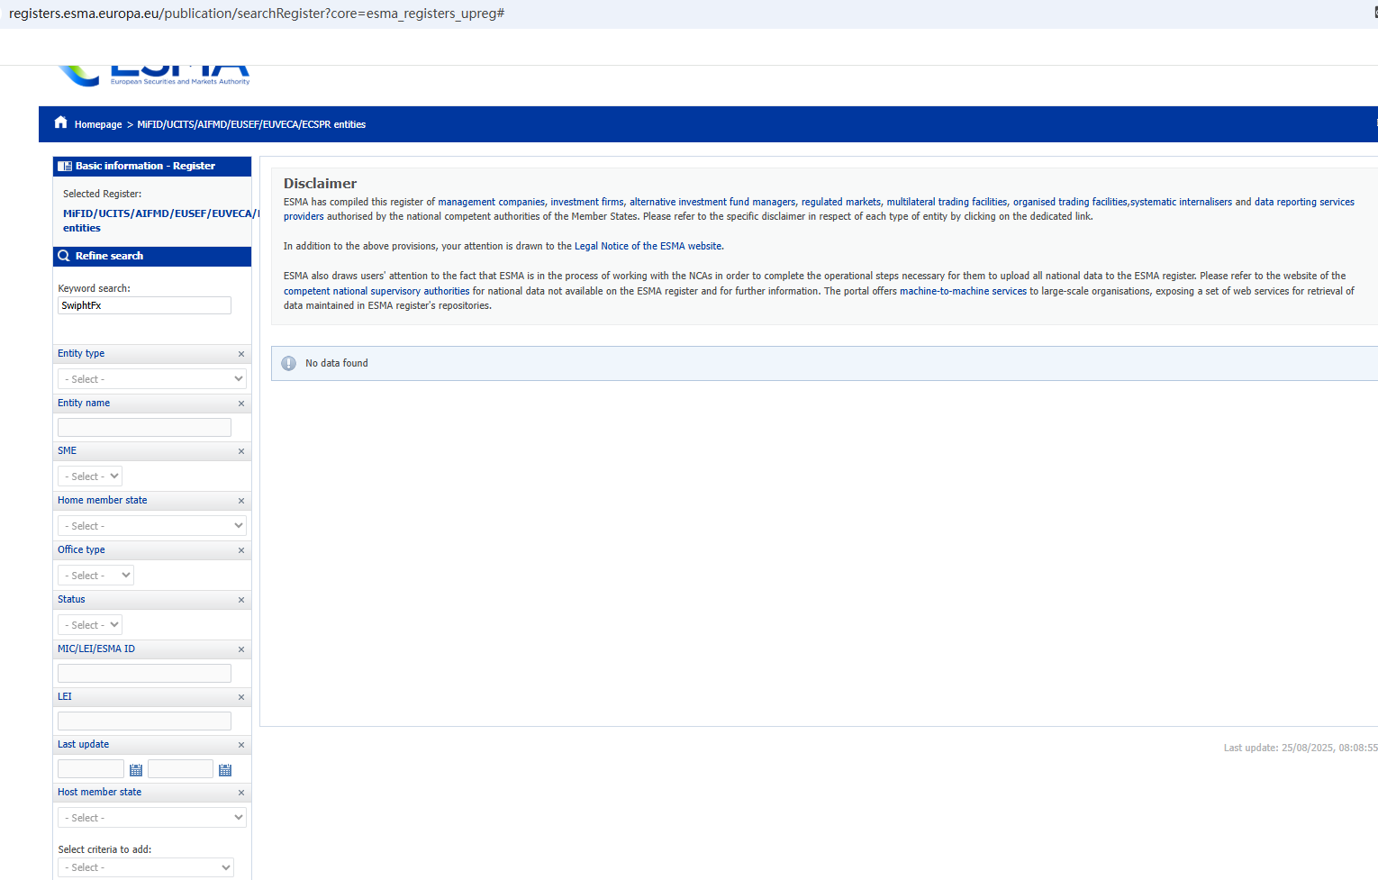Click the Basic information register icon
The image size is (1378, 880).
click(x=65, y=166)
